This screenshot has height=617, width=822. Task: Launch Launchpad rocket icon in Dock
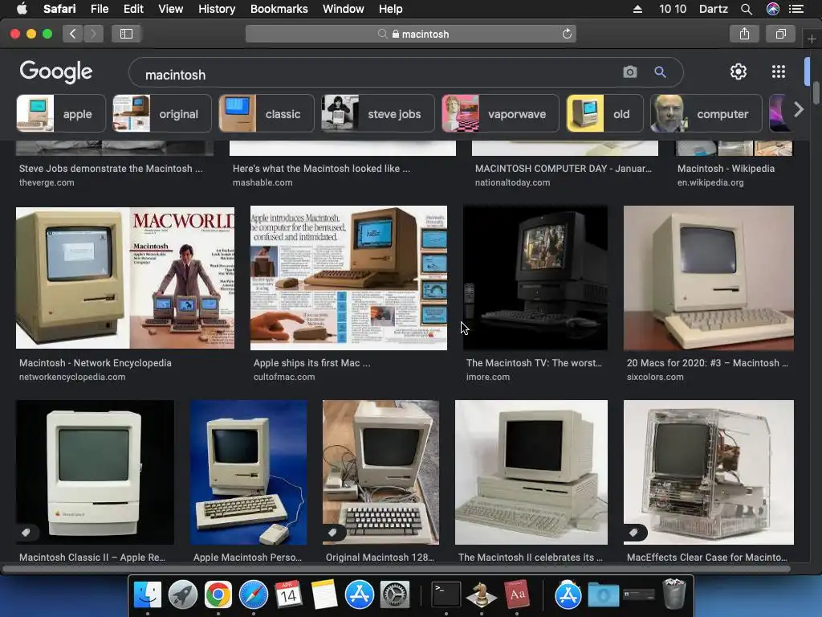point(182,595)
